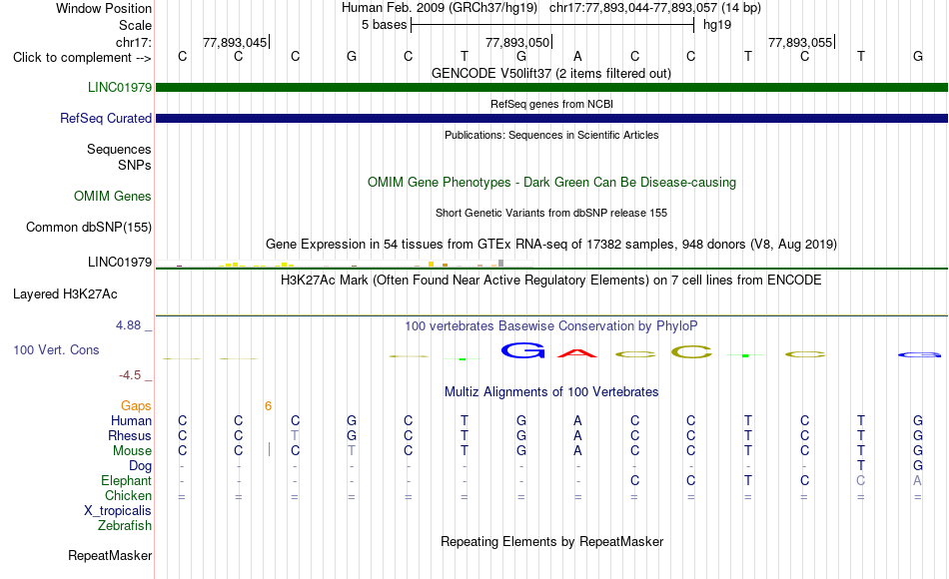The image size is (949, 579).
Task: Click the chr17:77,893,044-77,893,057 (14 bp) position text
Action: 655,8
